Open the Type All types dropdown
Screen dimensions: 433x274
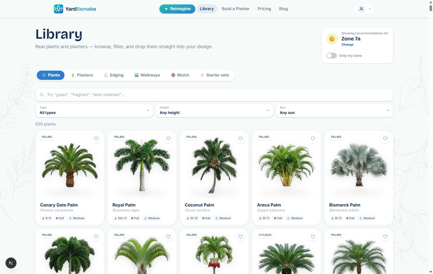click(94, 110)
